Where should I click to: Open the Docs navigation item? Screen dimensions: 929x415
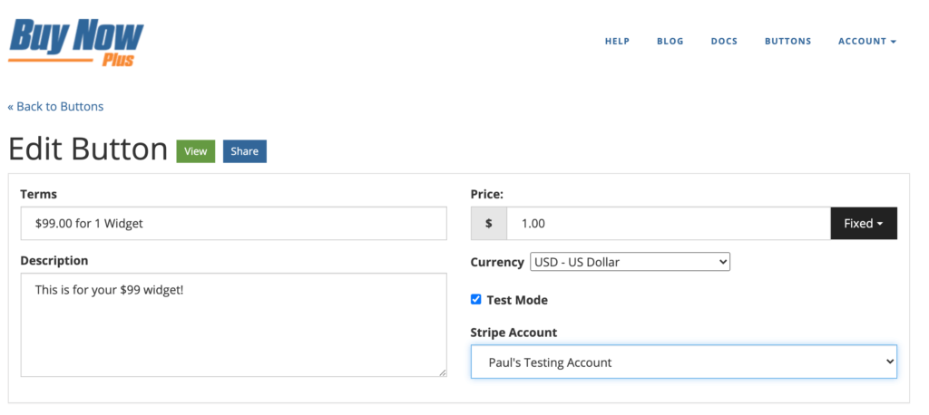coord(724,41)
